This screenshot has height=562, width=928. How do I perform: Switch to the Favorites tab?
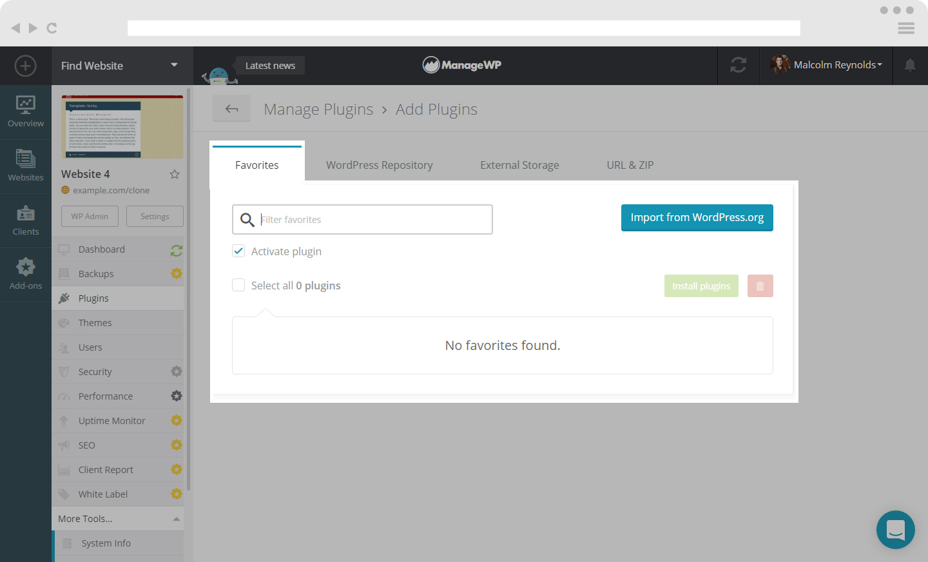tap(257, 165)
